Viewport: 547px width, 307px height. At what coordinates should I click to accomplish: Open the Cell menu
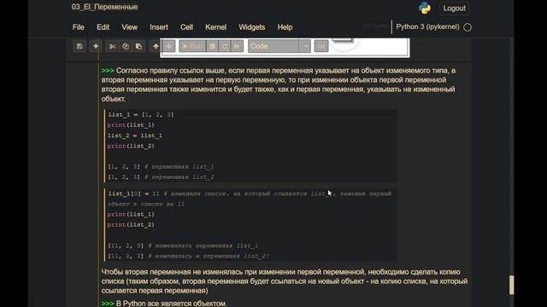[x=186, y=27]
